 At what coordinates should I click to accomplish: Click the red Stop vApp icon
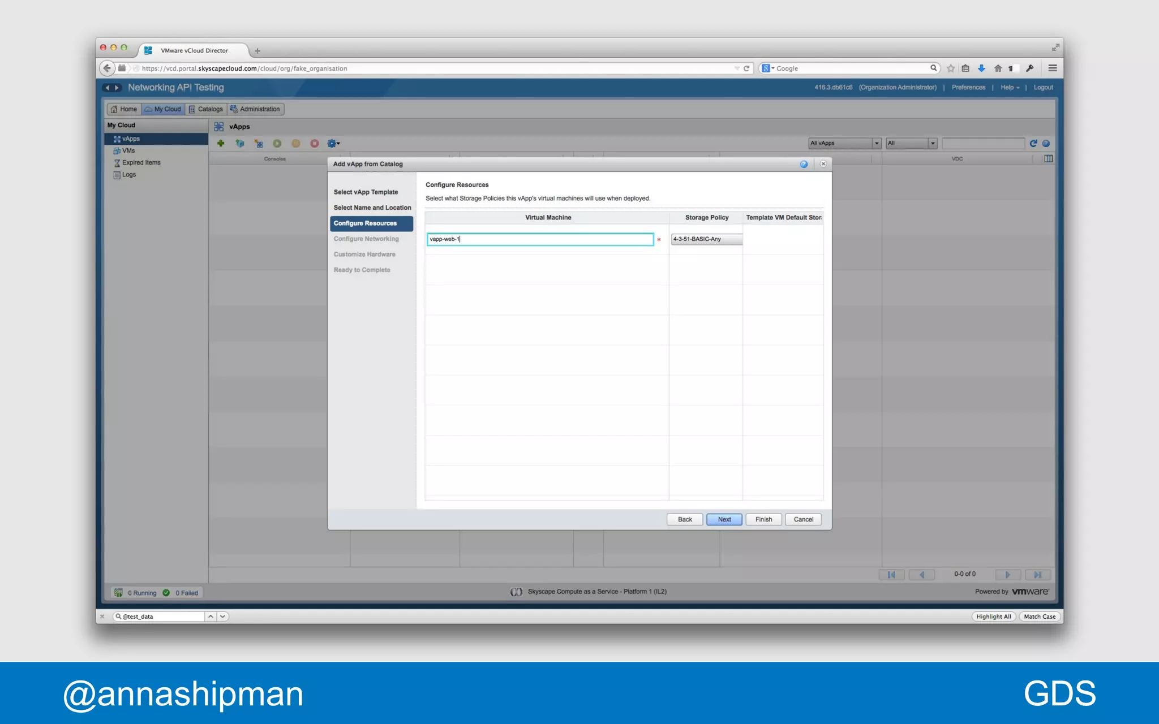315,144
